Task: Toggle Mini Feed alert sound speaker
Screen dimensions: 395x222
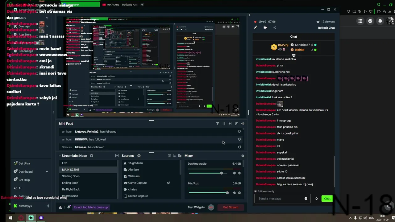Action: click(242, 124)
